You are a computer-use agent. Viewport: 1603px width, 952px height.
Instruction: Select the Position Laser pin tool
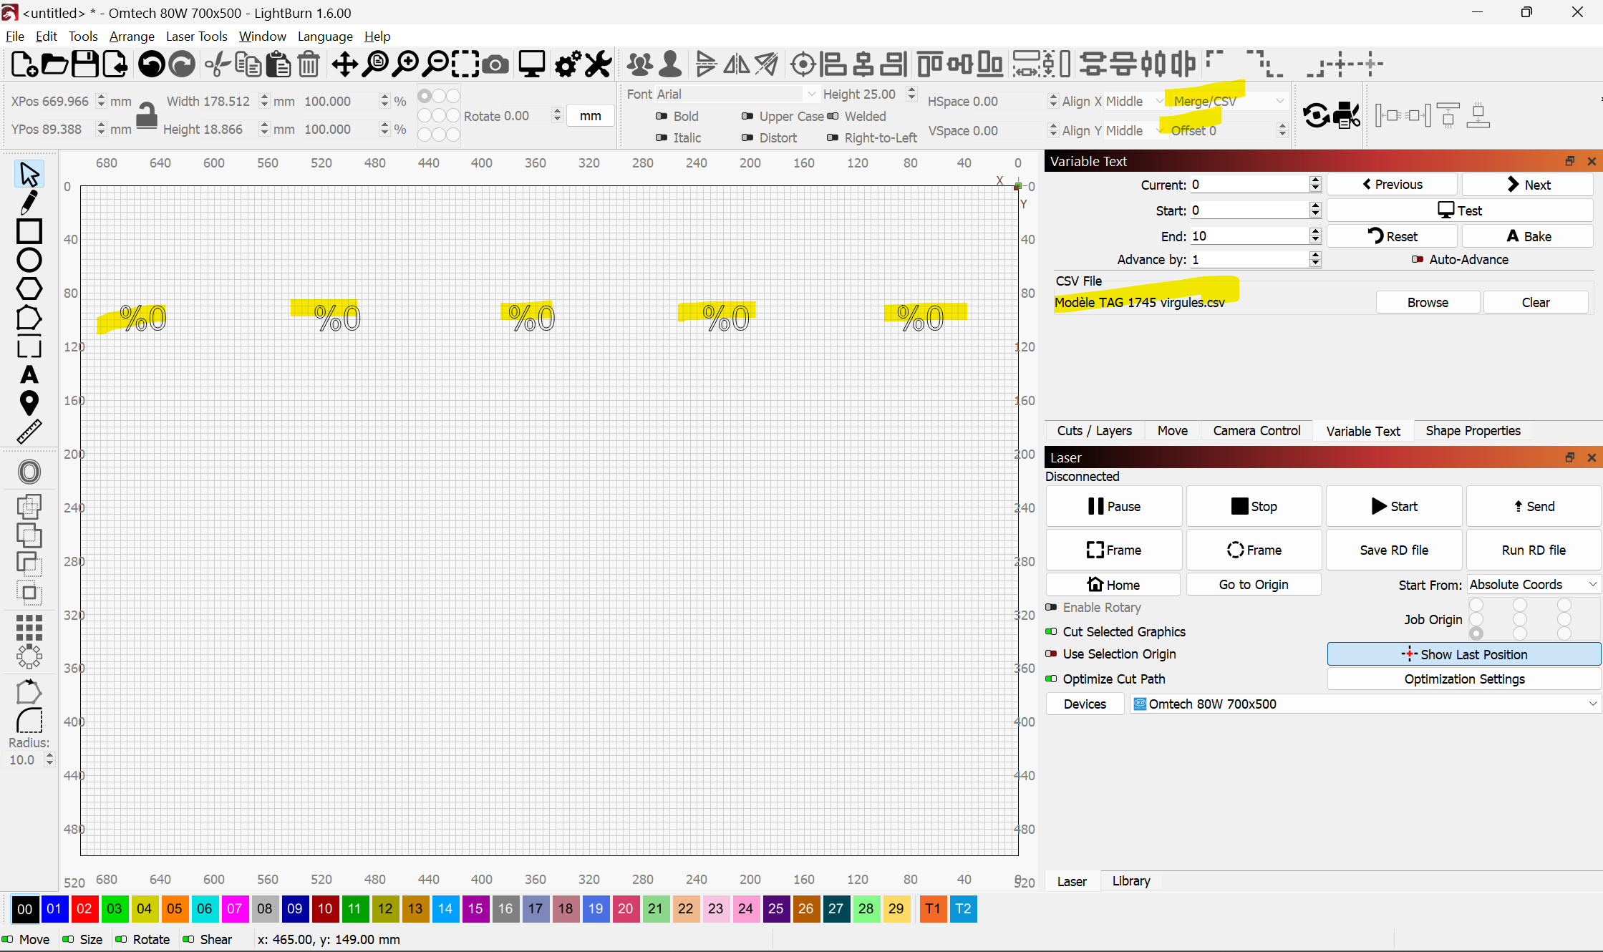pyautogui.click(x=29, y=403)
